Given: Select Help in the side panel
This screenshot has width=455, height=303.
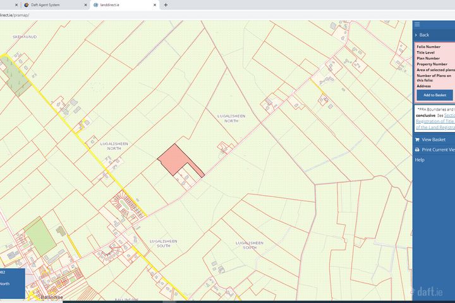Looking at the screenshot, I should (x=420, y=160).
